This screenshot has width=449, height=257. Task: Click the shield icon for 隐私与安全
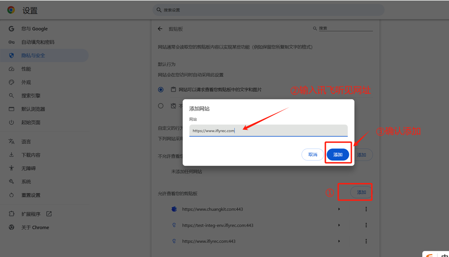pyautogui.click(x=12, y=55)
